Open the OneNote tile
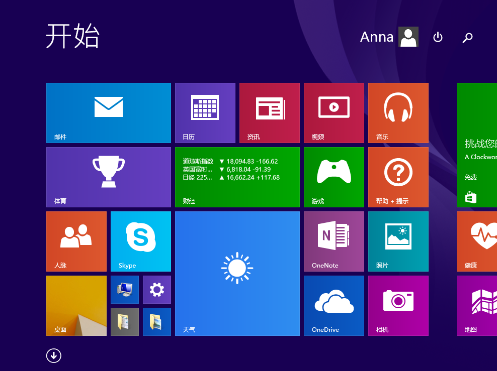The image size is (497, 371). click(x=333, y=241)
